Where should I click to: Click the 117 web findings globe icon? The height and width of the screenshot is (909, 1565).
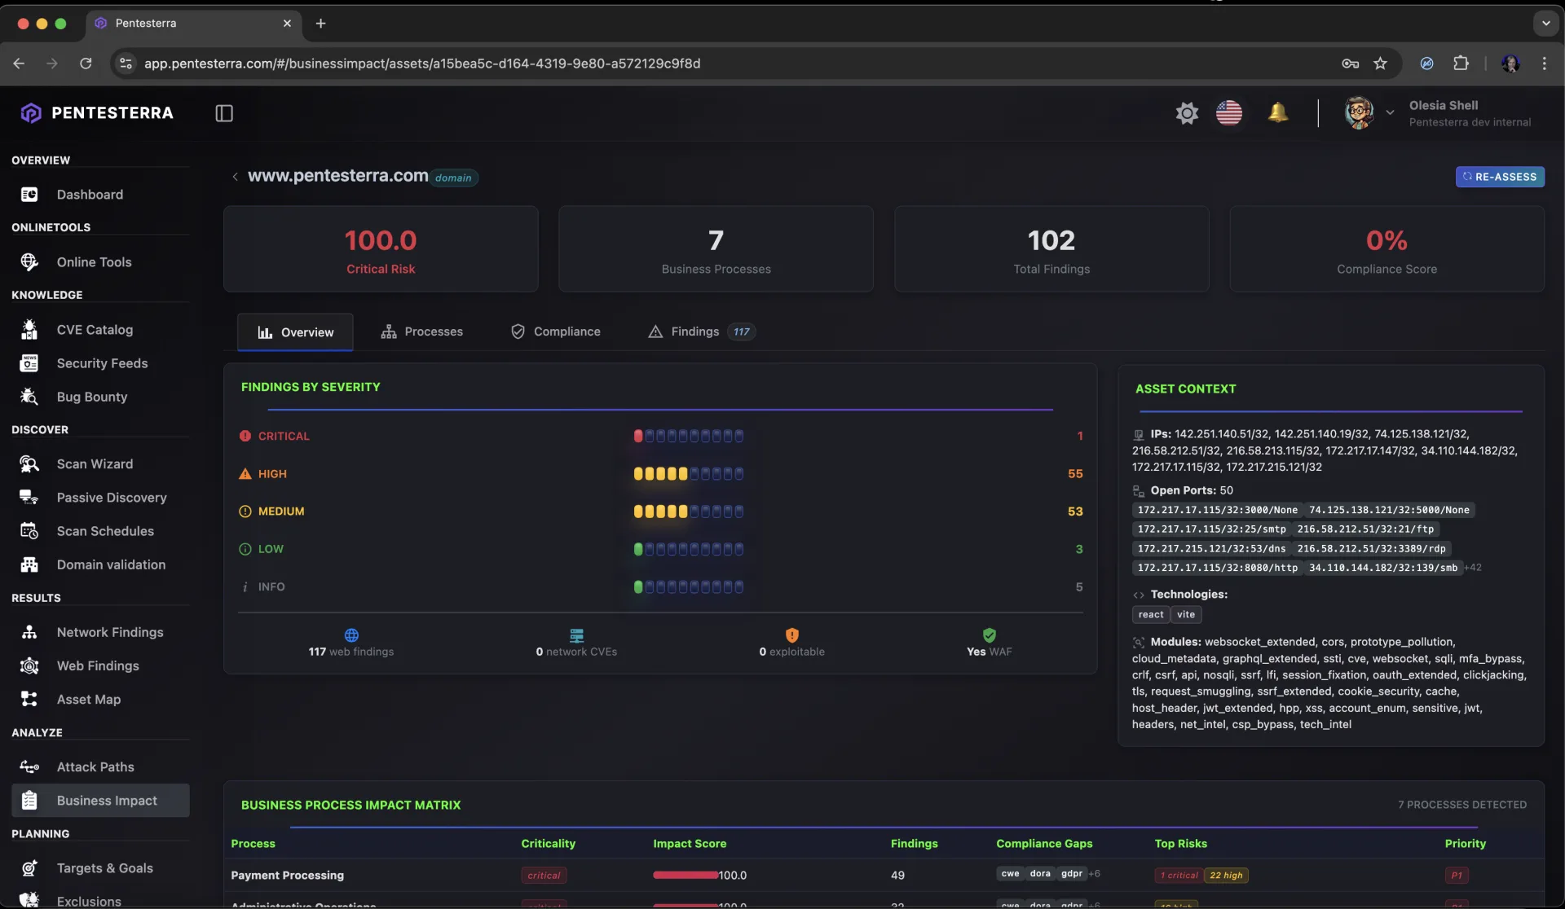[351, 635]
